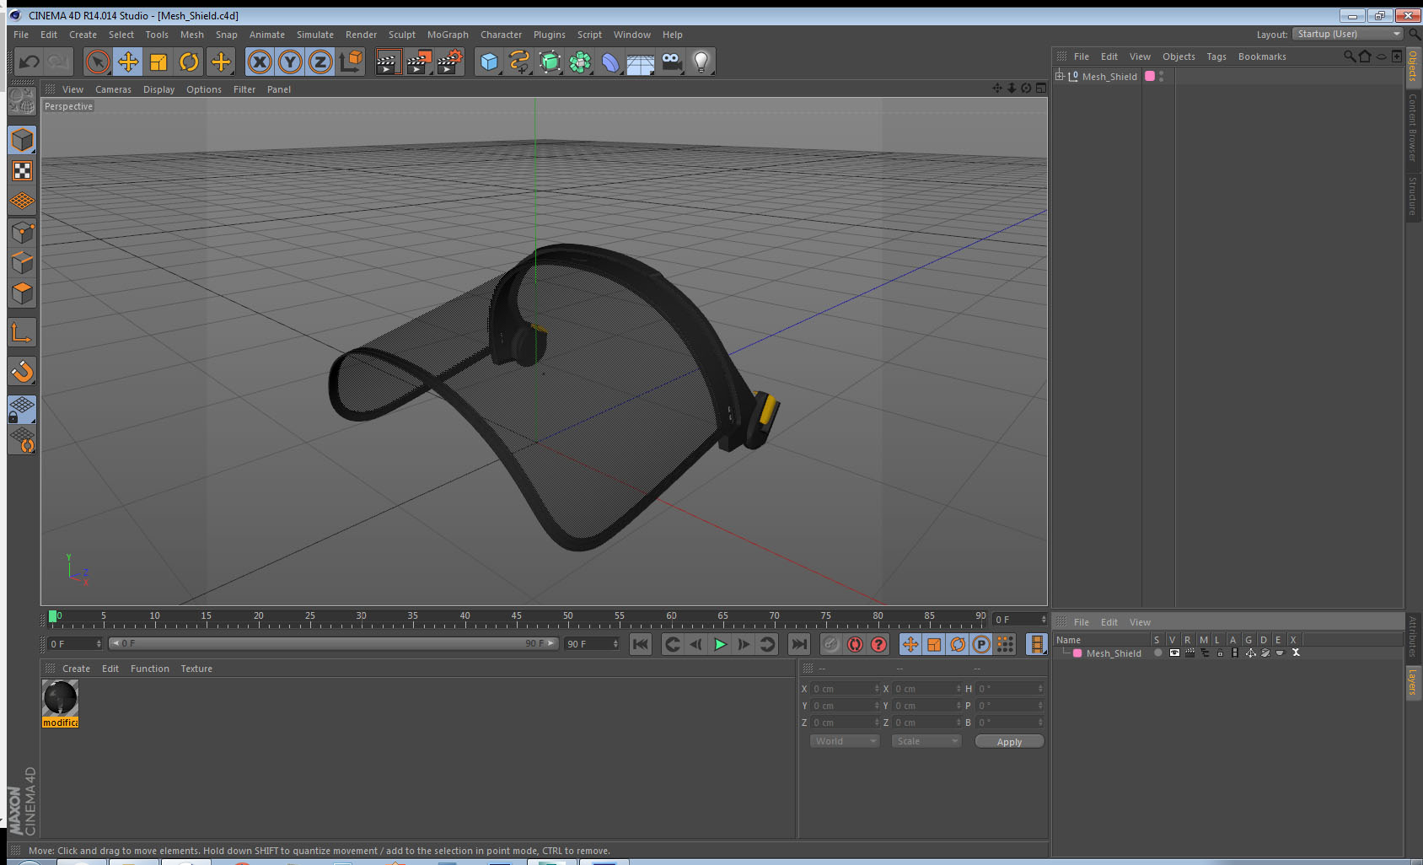Activate the Rotate tool in top toolbar
The image size is (1423, 865).
point(189,62)
